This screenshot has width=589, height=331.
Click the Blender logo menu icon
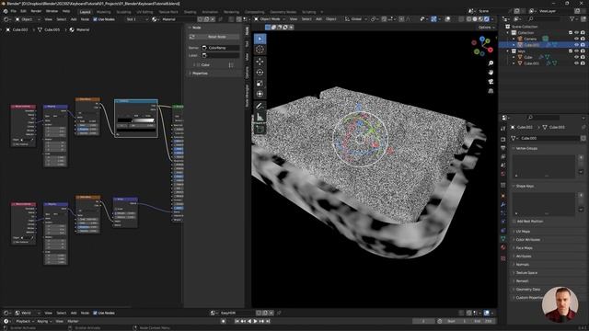pos(6,11)
